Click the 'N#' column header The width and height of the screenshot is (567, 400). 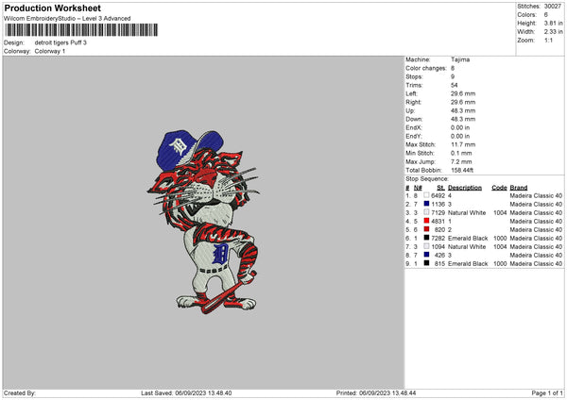(x=418, y=188)
